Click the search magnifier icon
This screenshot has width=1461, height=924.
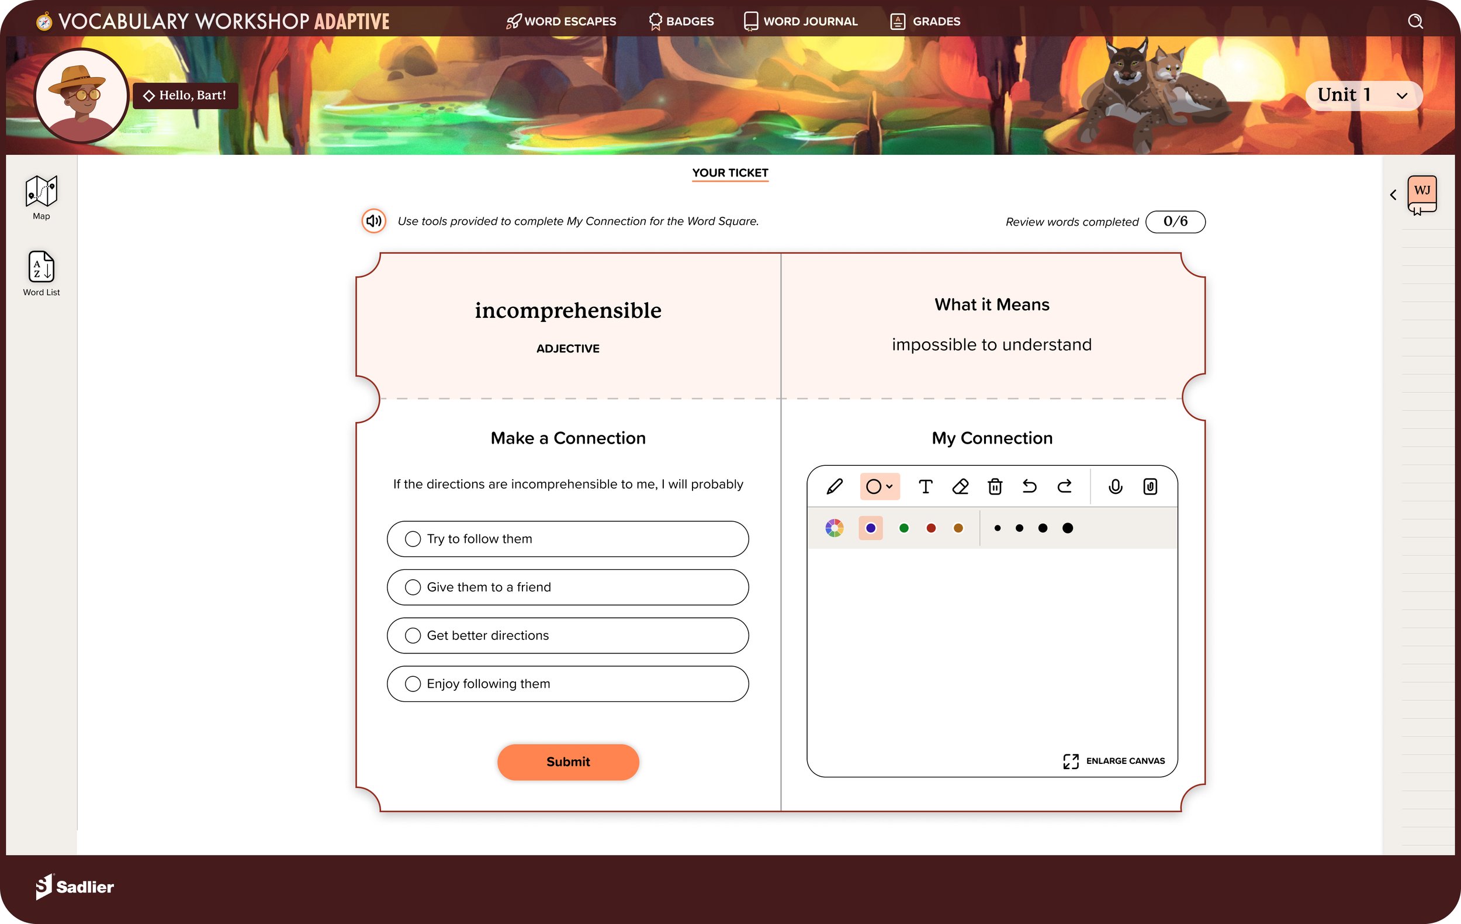[x=1415, y=21]
